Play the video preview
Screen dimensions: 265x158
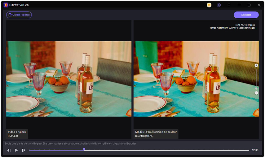(x=16, y=150)
